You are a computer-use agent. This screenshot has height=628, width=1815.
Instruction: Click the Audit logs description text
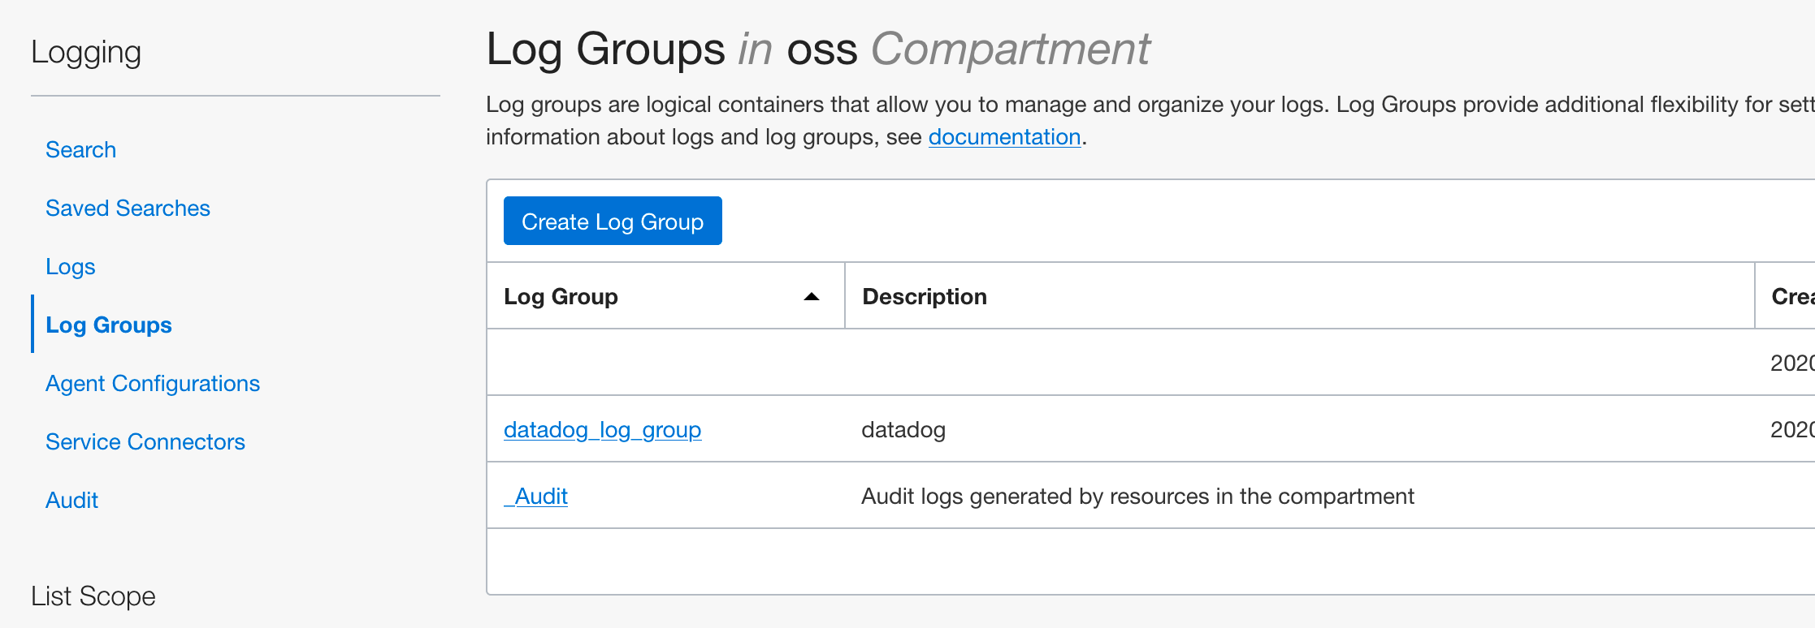[1137, 497]
